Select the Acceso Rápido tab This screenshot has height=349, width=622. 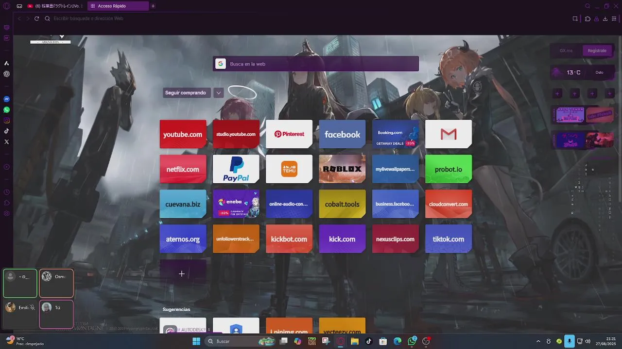pyautogui.click(x=118, y=6)
